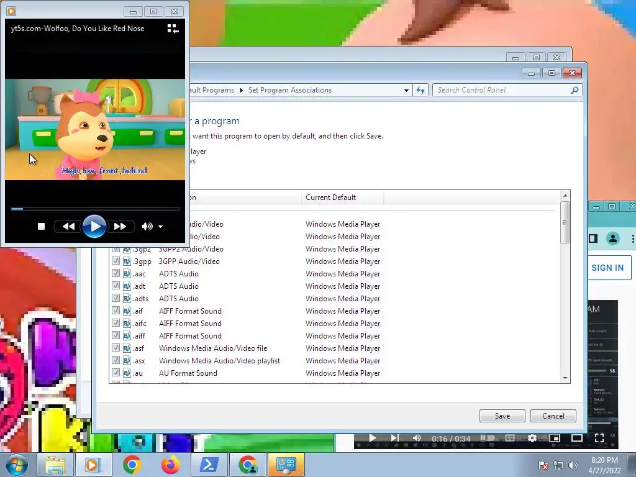
Task: Switch Media Player to Library view
Action: click(x=173, y=29)
